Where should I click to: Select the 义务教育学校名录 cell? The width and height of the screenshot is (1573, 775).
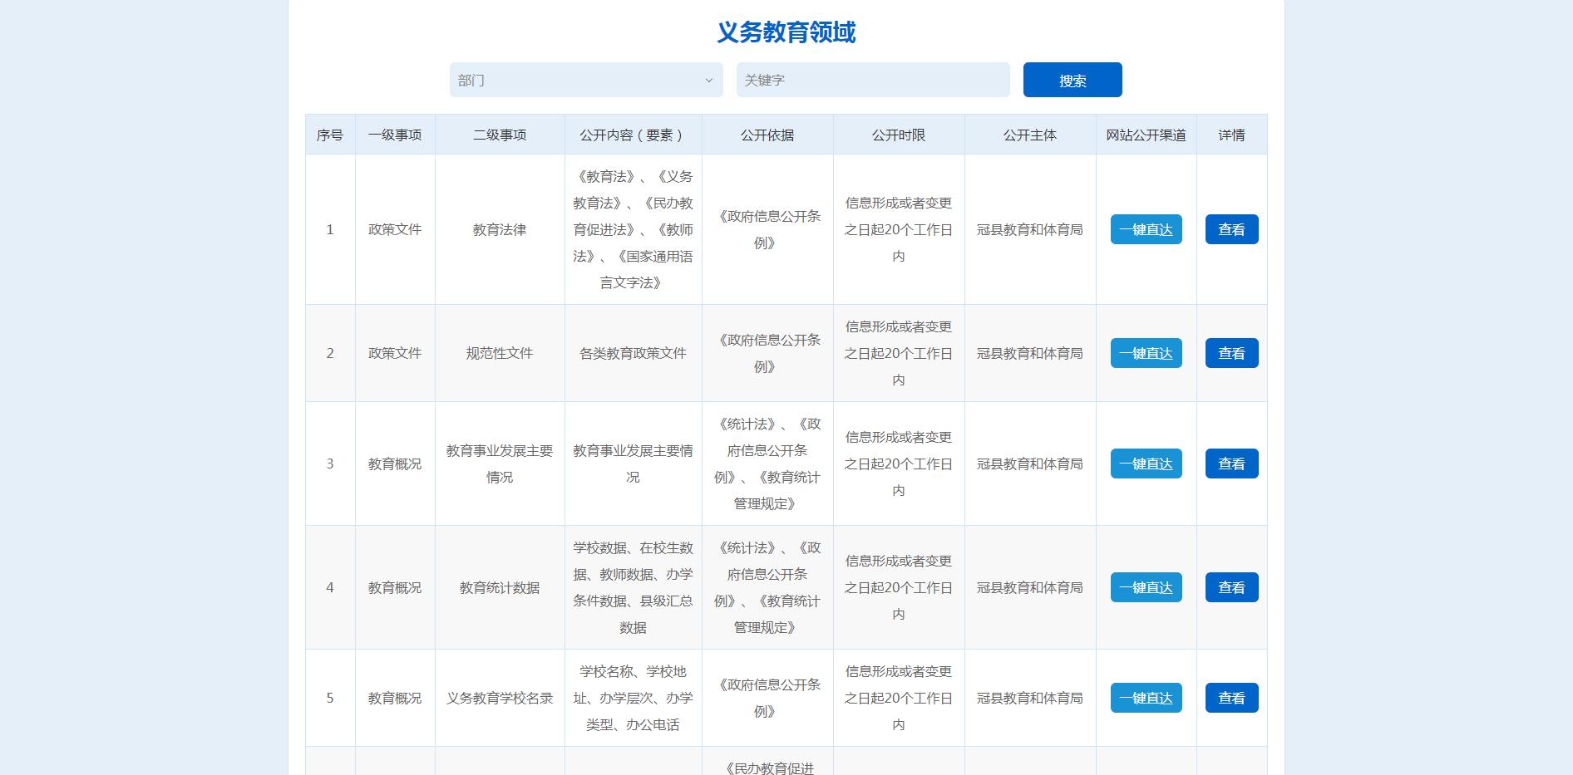point(500,698)
